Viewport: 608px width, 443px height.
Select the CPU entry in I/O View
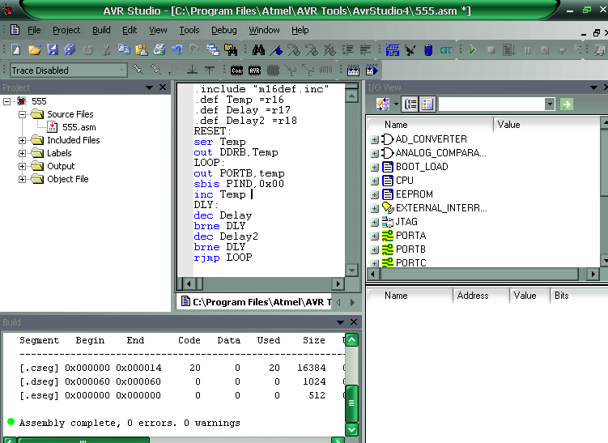click(405, 181)
